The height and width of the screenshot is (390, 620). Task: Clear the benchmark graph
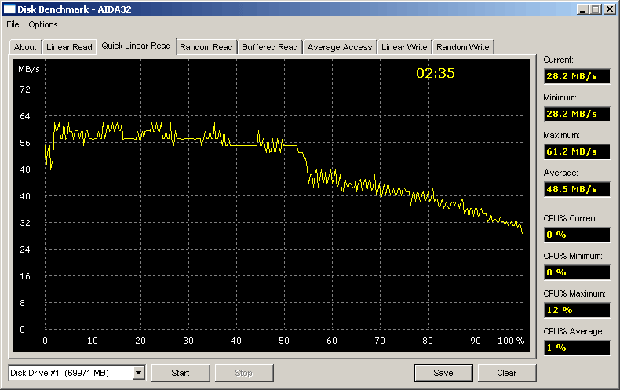pos(506,373)
